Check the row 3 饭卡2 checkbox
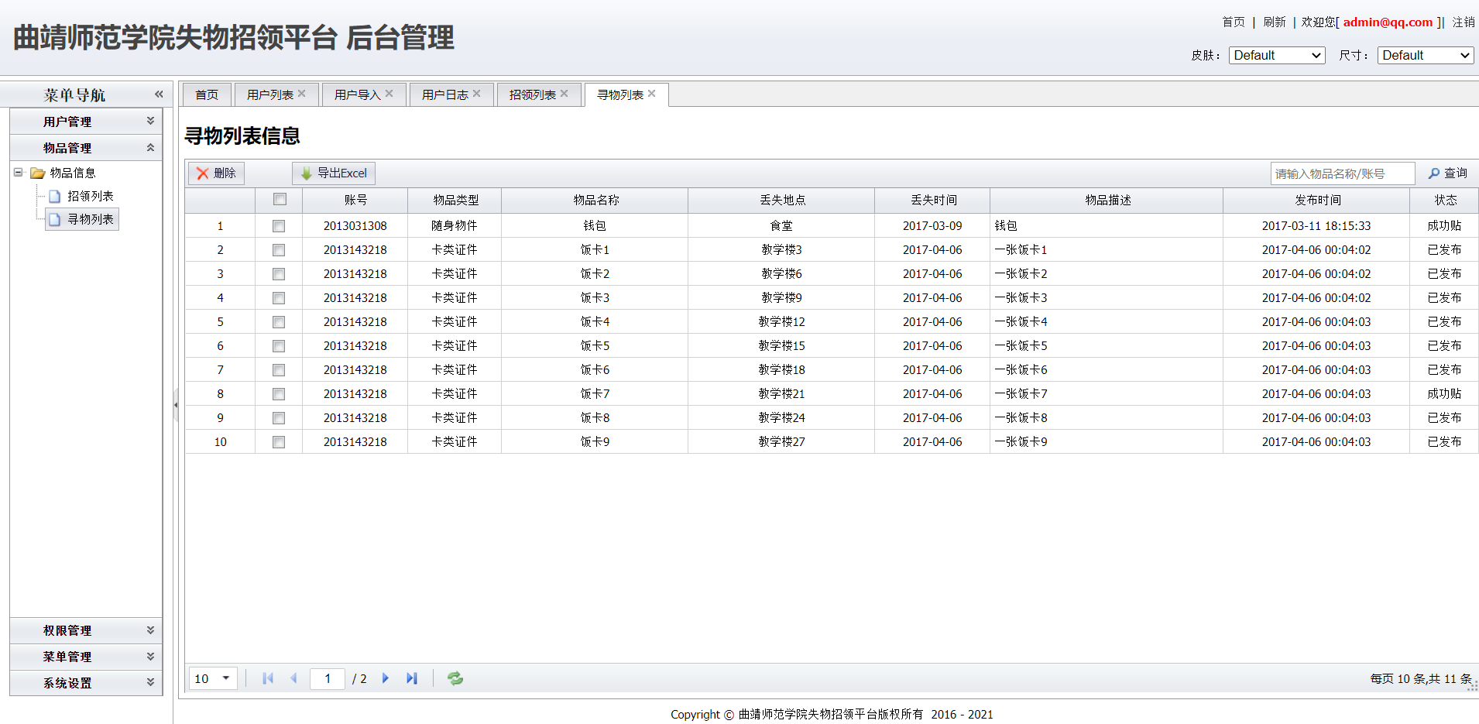 point(279,274)
